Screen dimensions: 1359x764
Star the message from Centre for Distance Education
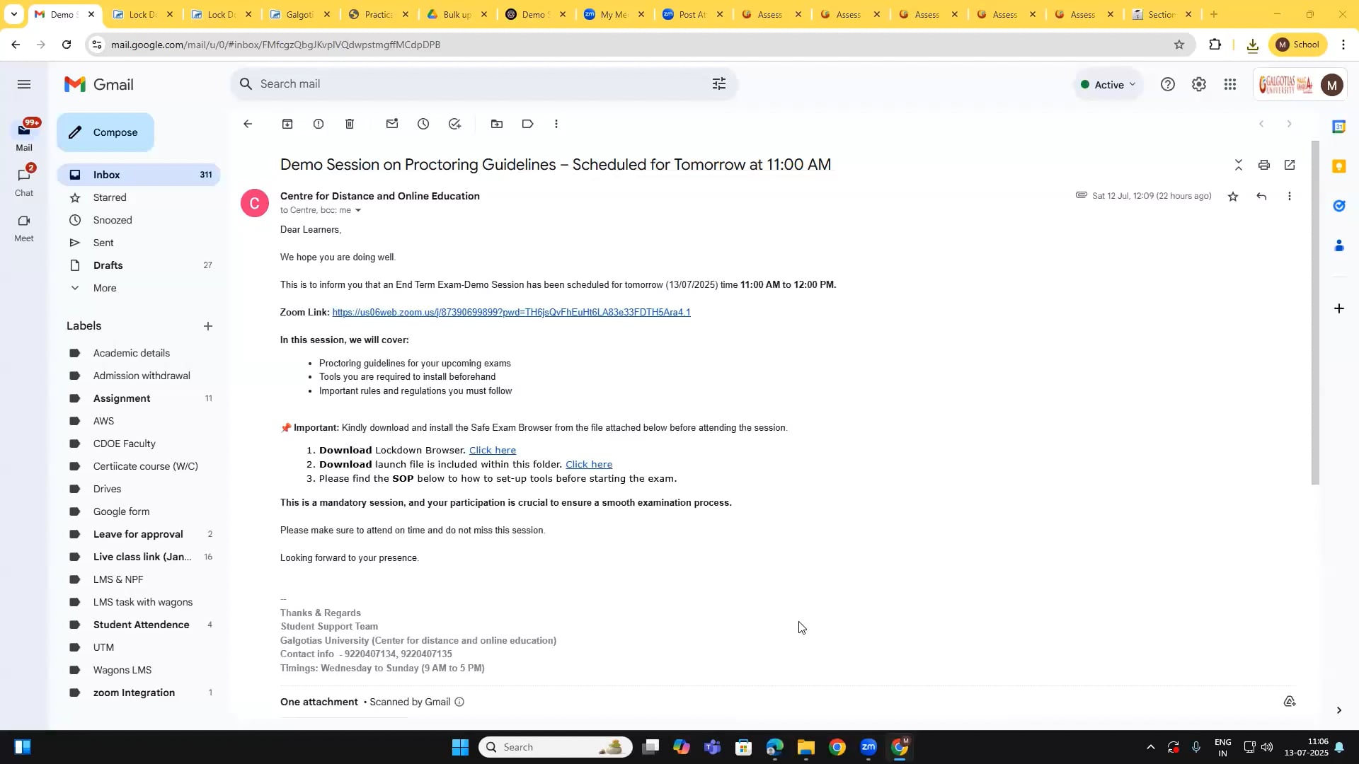point(1232,196)
